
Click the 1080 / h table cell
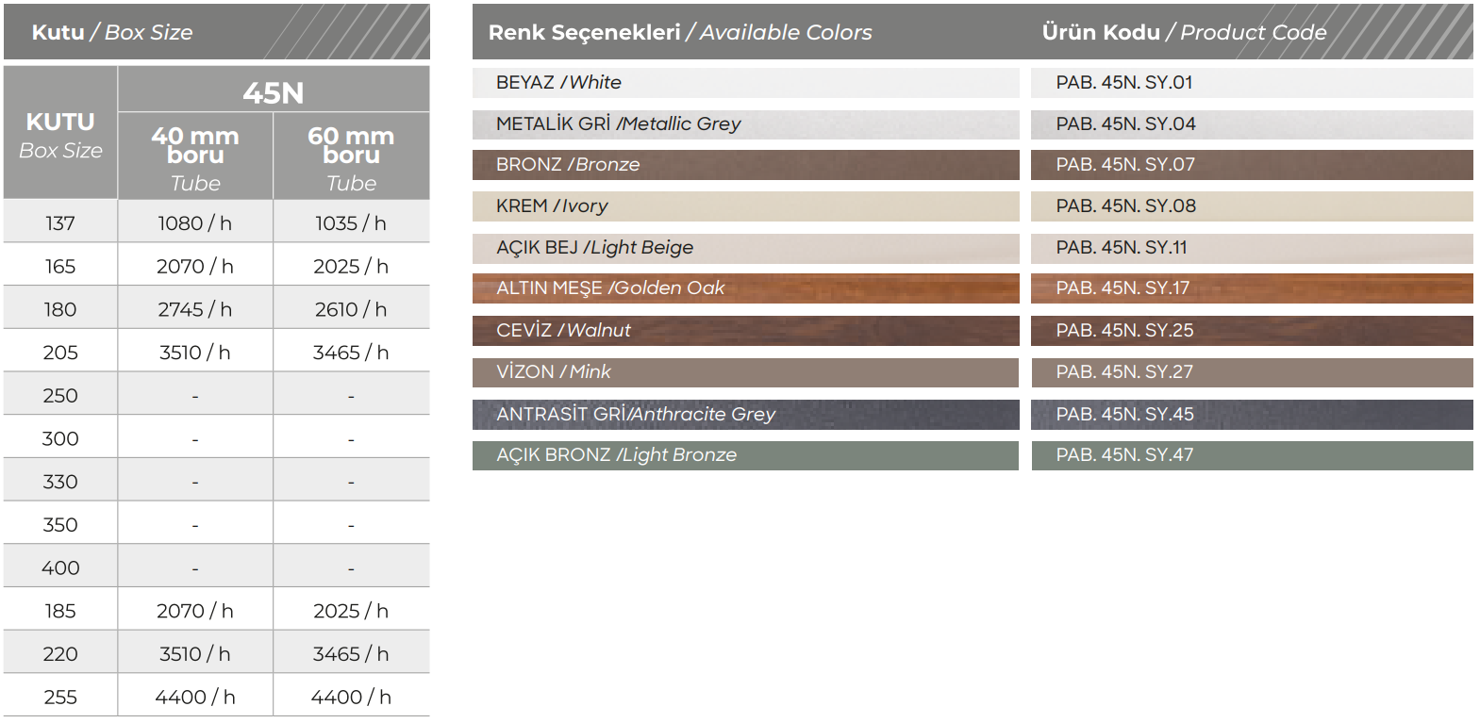coord(195,223)
